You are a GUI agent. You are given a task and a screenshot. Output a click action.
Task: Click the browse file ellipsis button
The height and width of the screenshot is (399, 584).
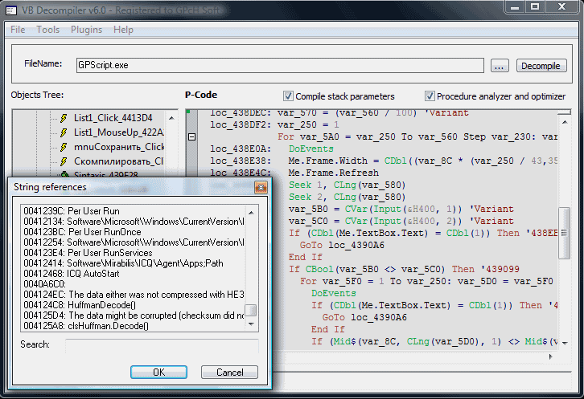coord(500,66)
